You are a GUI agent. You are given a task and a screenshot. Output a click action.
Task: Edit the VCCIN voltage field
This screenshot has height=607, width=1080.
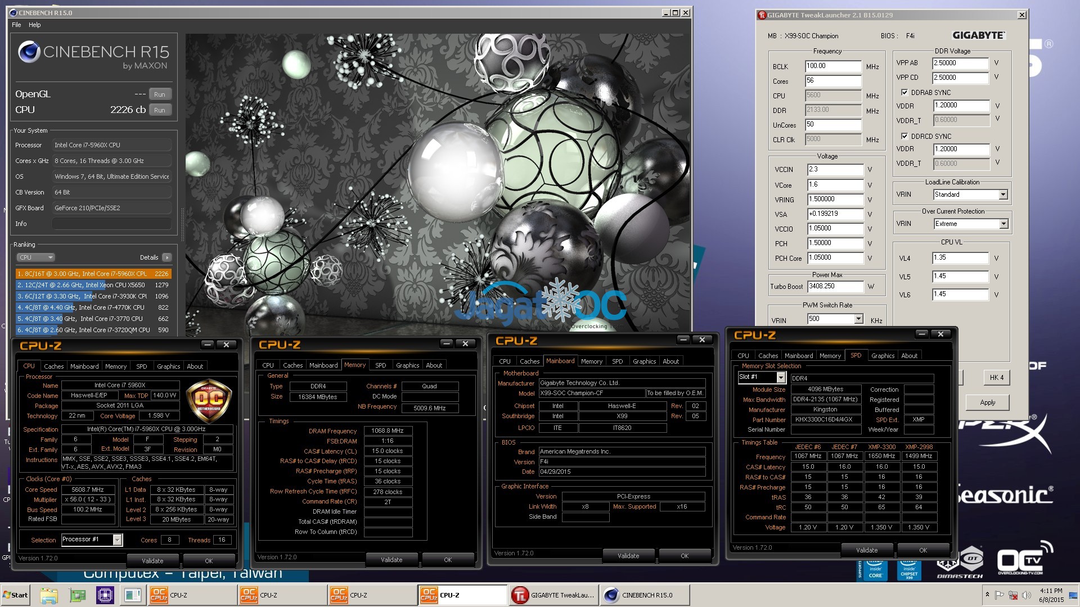pos(835,169)
